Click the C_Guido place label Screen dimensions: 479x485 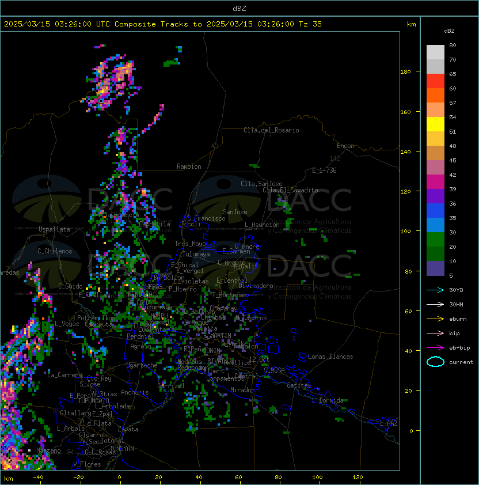coord(70,286)
